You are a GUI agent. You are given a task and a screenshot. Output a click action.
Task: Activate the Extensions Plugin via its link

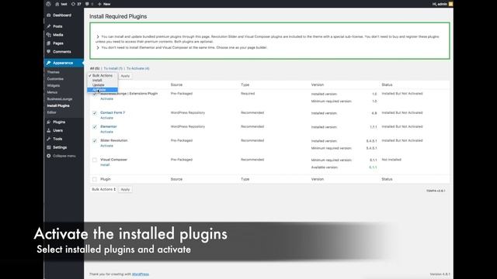click(x=106, y=98)
